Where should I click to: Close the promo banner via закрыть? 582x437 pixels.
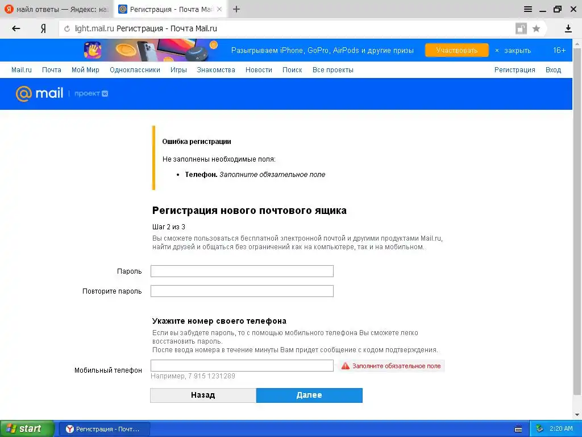[513, 51]
